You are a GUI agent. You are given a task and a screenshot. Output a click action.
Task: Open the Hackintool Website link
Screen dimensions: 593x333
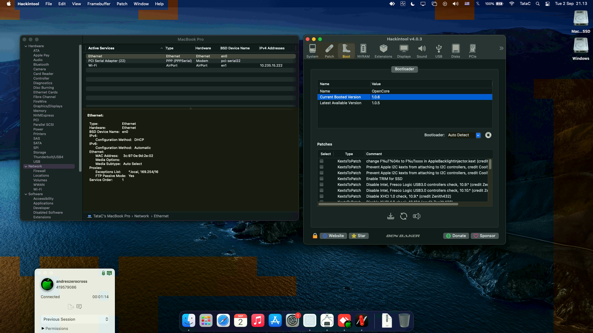pyautogui.click(x=333, y=236)
